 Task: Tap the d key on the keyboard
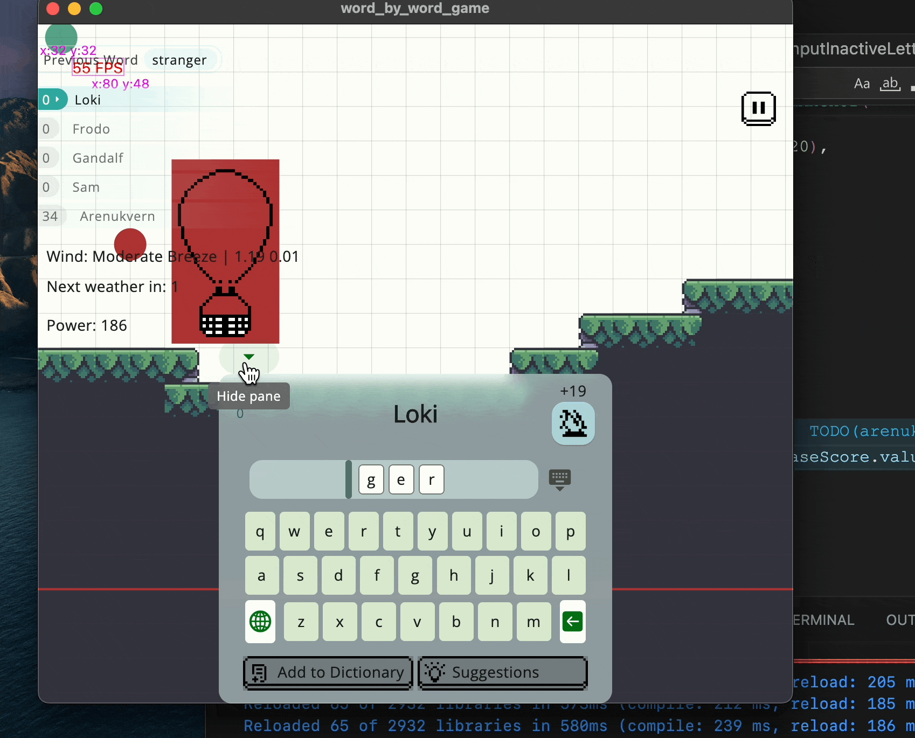[x=338, y=575]
